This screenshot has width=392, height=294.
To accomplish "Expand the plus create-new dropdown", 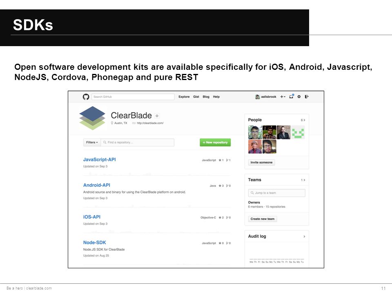I will coord(283,97).
